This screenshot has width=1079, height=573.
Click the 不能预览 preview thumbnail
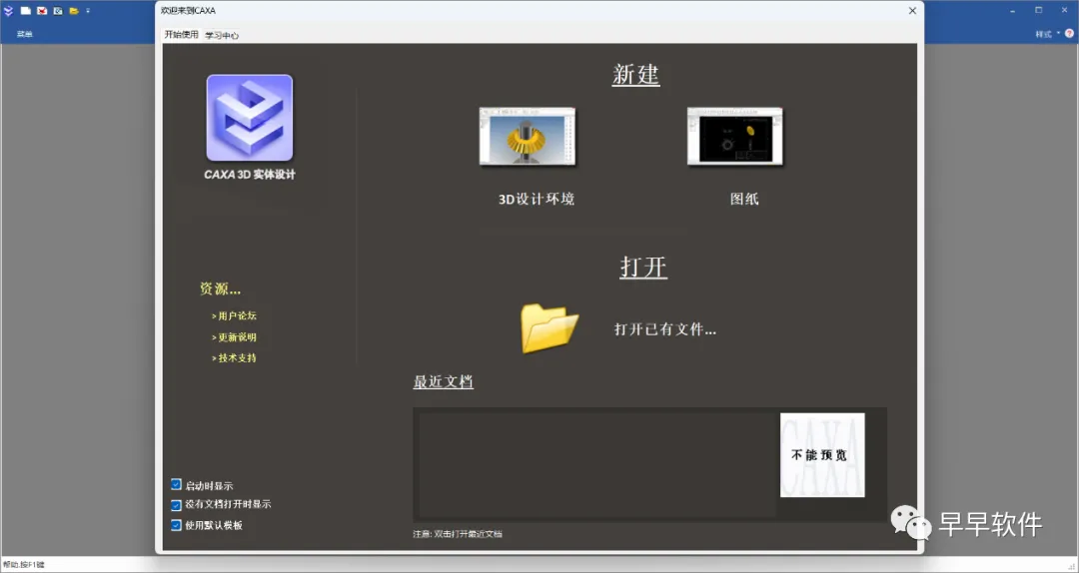click(822, 454)
